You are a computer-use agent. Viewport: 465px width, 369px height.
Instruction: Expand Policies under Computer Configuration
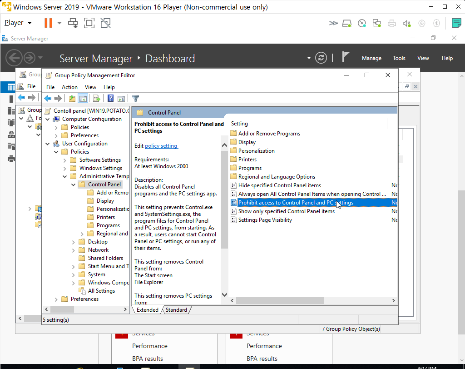point(56,127)
